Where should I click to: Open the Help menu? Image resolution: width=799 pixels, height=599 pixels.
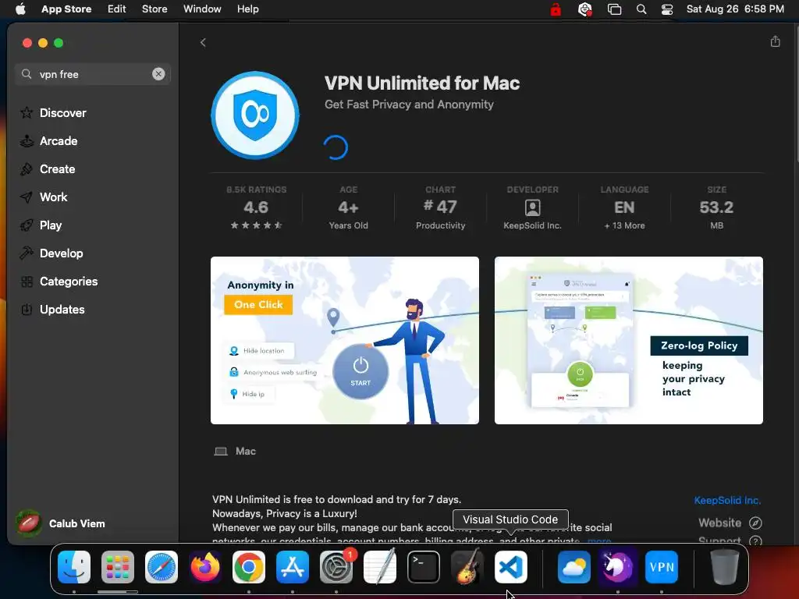tap(247, 9)
